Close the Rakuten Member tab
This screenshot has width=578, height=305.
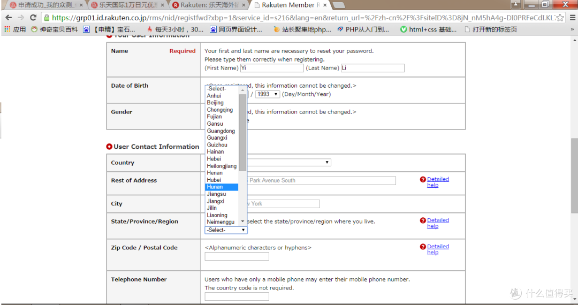tap(325, 5)
